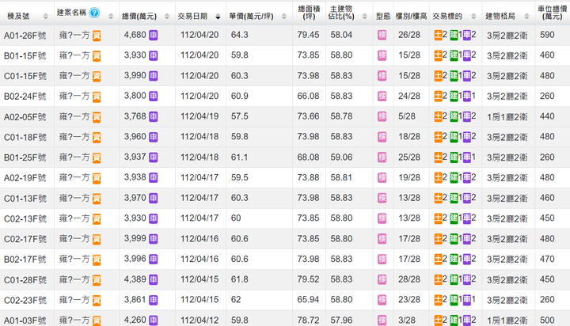This screenshot has height=326, width=570.
Task: Sort by the 棟及號 column header
Action: pyautogui.click(x=18, y=17)
